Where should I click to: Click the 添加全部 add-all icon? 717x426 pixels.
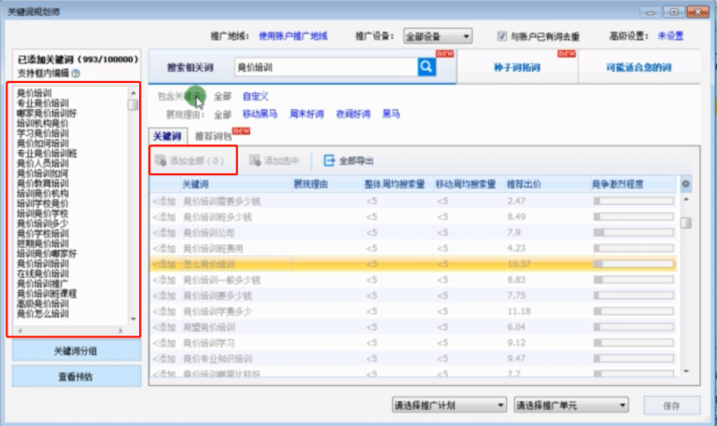tap(161, 160)
